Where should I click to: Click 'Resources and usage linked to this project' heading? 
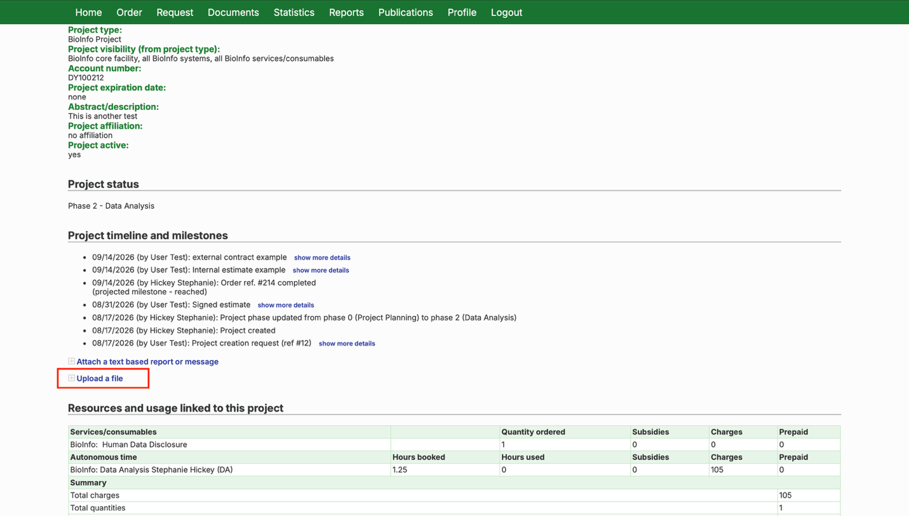(176, 408)
